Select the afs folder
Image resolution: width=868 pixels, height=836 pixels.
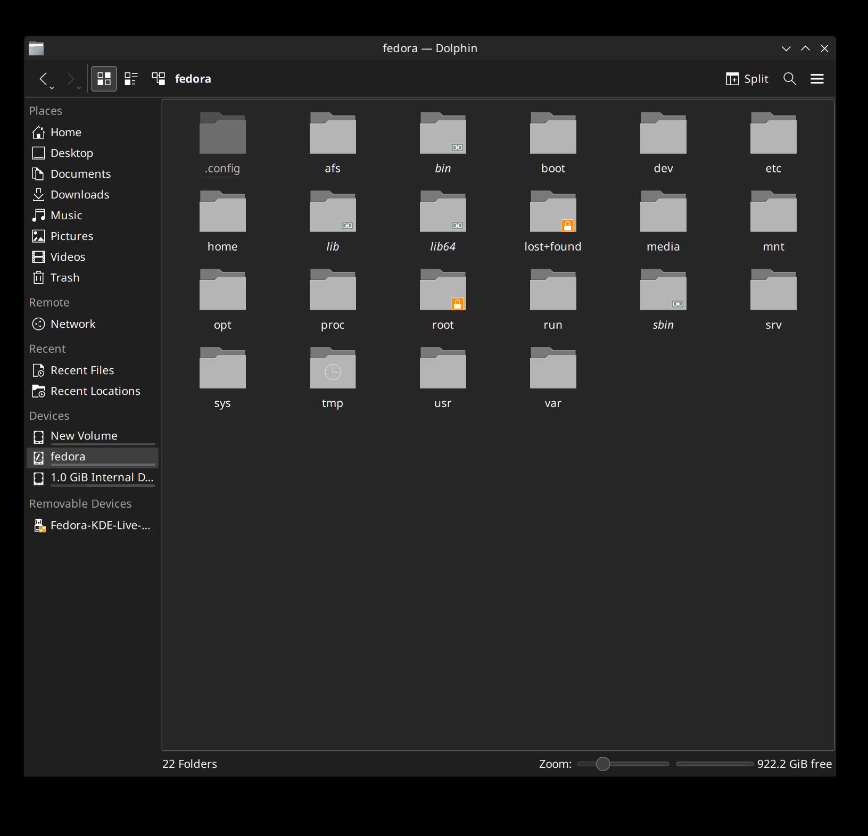point(333,144)
